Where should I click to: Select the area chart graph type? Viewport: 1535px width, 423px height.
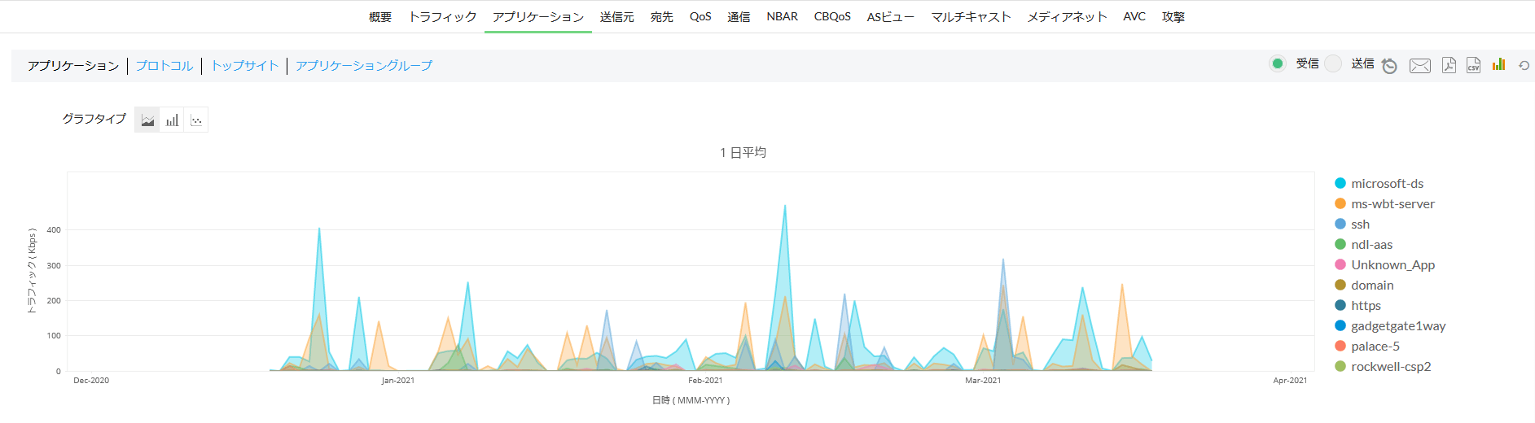[x=147, y=120]
